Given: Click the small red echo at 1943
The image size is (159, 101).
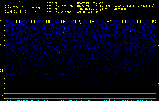Looking at the screenshot, I should 50,72.
